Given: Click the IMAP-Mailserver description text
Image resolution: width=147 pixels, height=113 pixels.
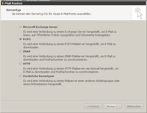Looking at the screenshot, I should (x=69, y=58).
